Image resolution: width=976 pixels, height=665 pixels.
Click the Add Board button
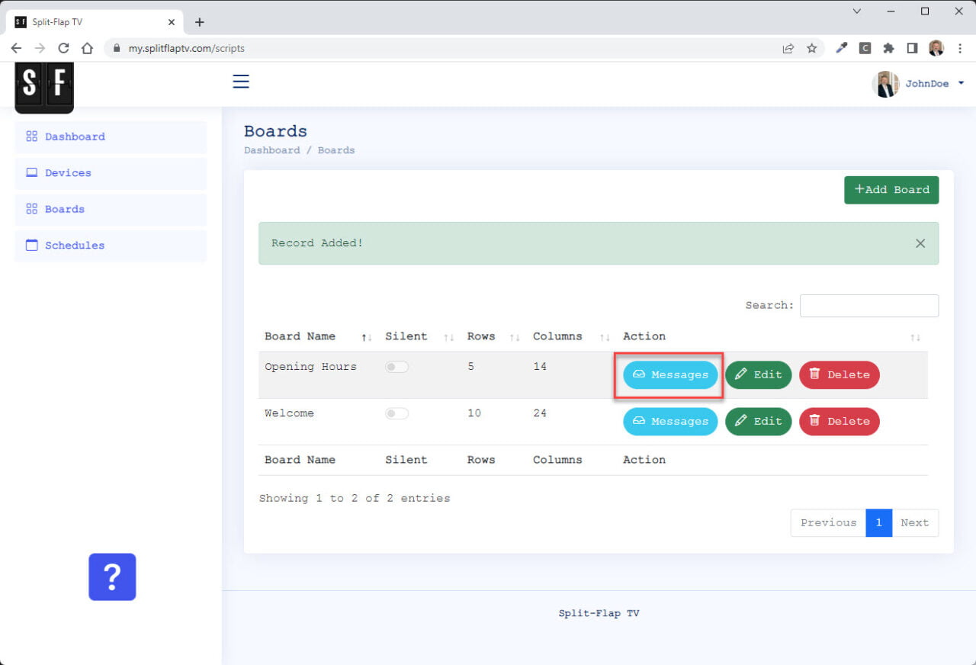coord(891,190)
